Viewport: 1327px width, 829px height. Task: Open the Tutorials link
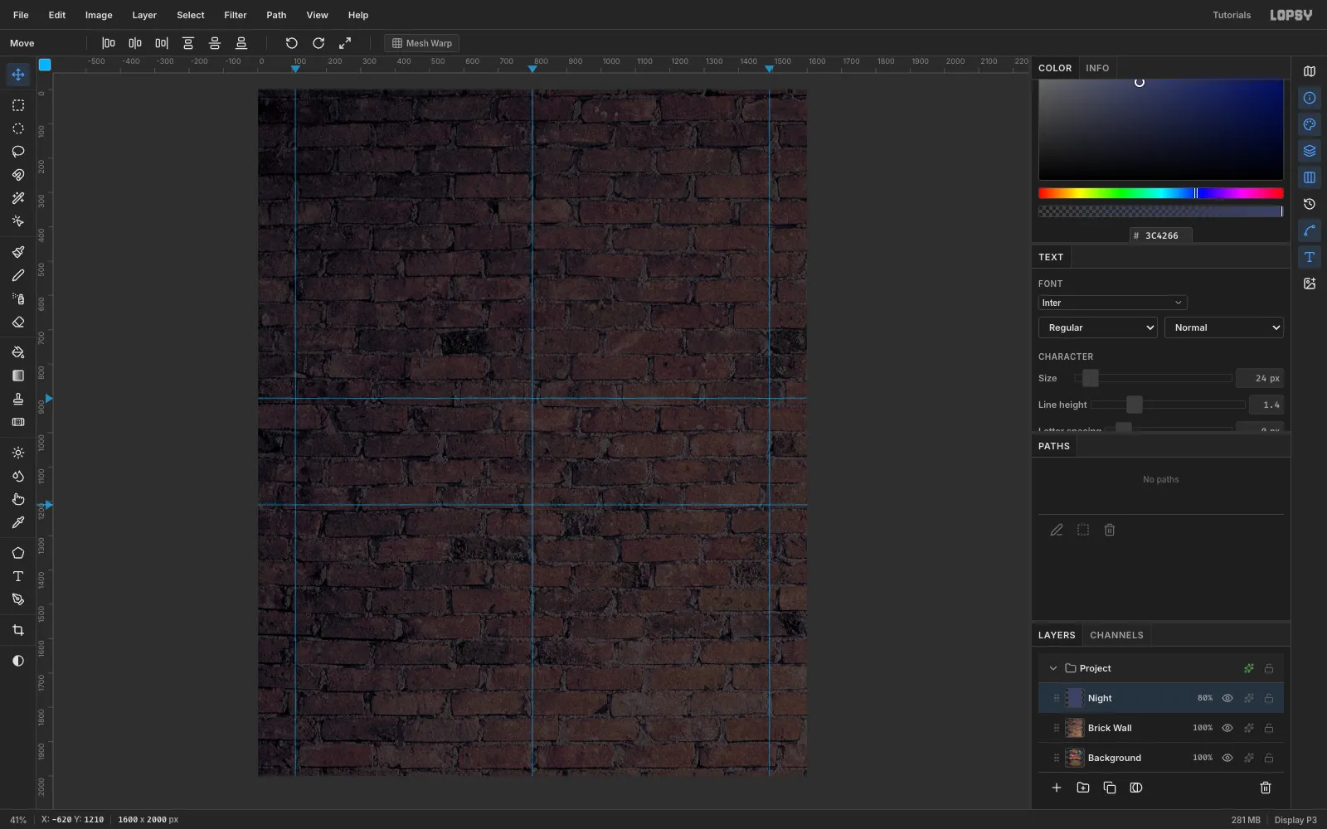(x=1232, y=15)
